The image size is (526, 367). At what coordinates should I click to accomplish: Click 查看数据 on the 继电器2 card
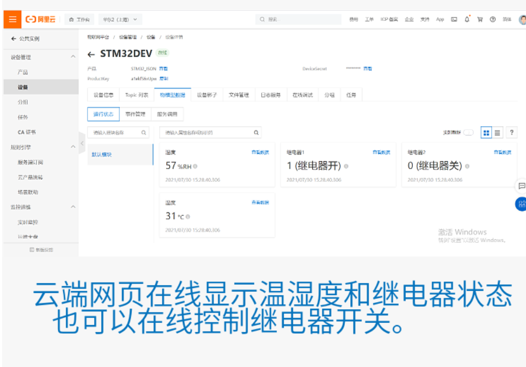tap(503, 152)
